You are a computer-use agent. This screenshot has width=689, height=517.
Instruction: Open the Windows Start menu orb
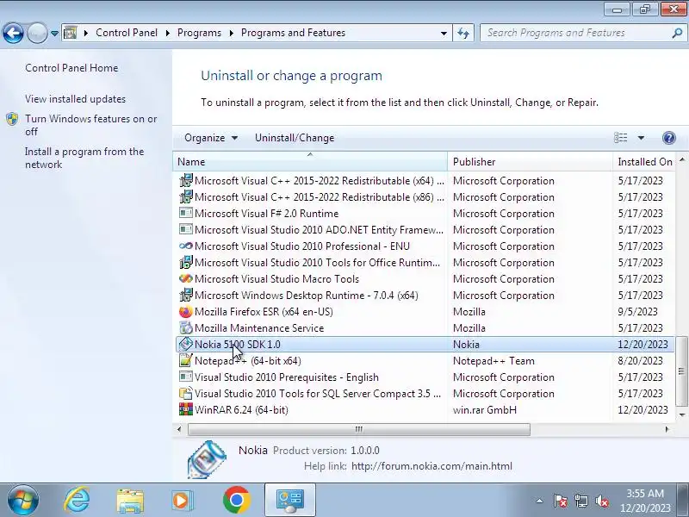point(23,501)
